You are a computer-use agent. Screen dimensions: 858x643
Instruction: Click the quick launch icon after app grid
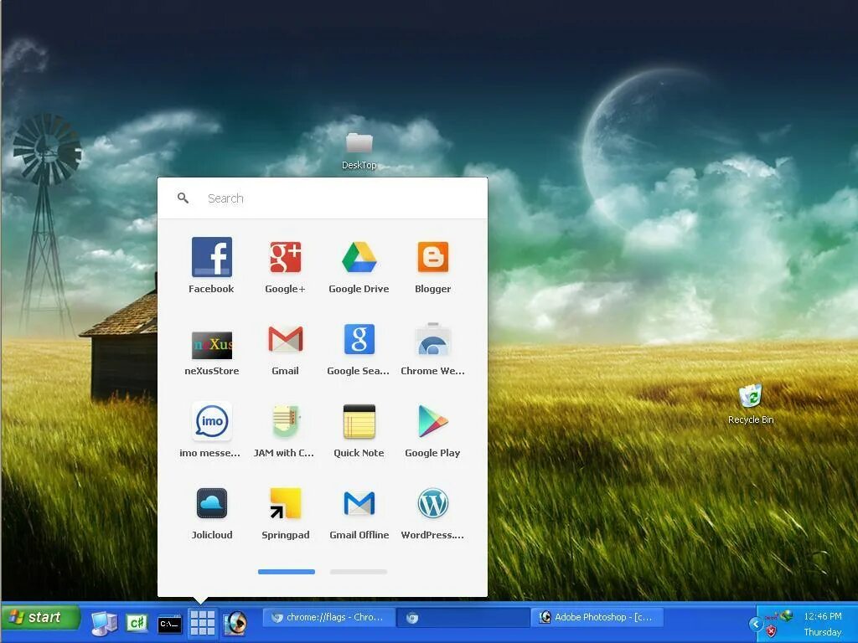point(235,623)
